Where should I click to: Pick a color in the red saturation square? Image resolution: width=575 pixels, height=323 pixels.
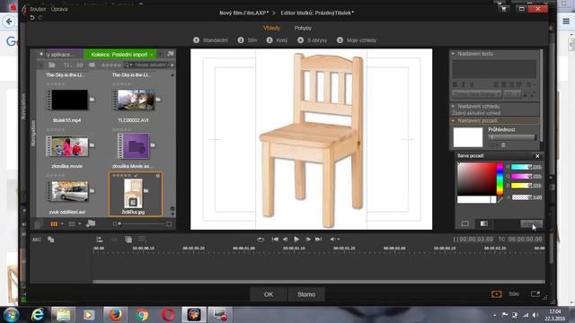[x=477, y=179]
